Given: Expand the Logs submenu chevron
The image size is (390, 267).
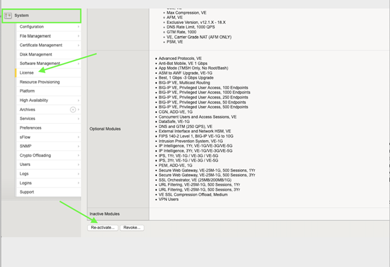Looking at the screenshot, I should (79, 174).
